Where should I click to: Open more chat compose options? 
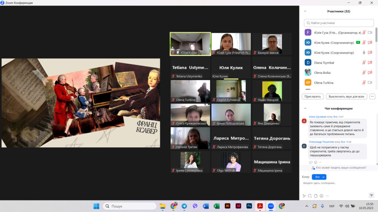(327, 196)
